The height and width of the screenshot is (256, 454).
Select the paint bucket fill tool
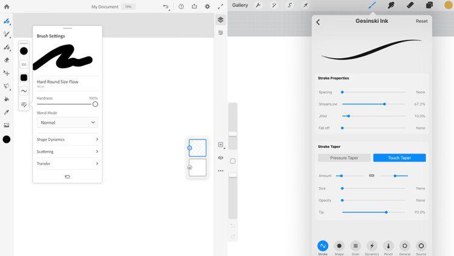click(7, 99)
